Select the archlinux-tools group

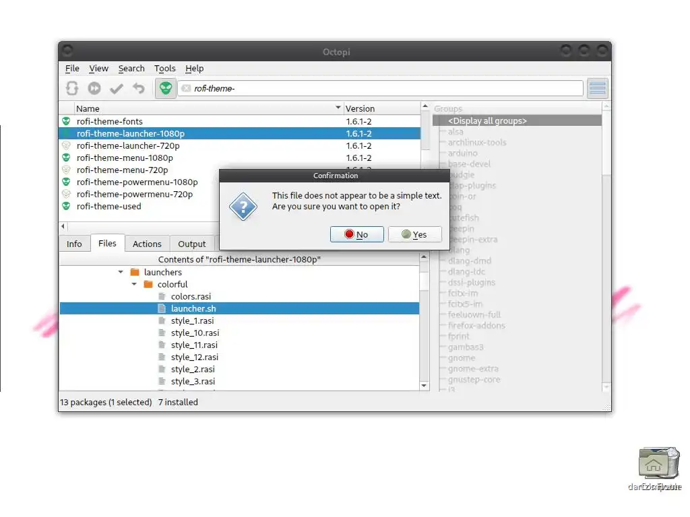[477, 143]
